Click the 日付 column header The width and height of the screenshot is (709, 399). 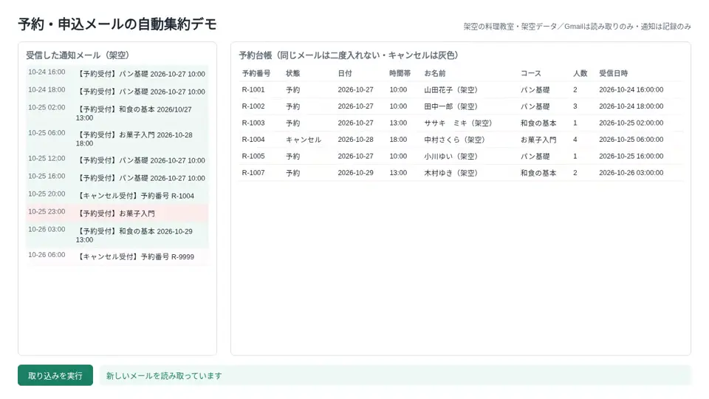[345, 73]
